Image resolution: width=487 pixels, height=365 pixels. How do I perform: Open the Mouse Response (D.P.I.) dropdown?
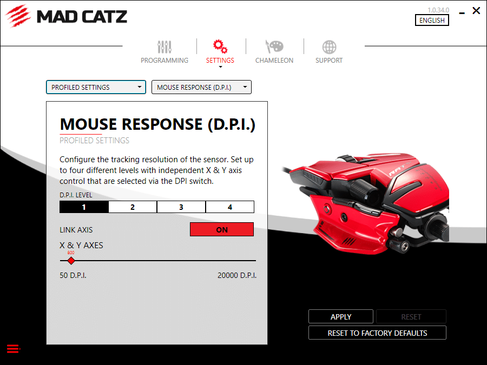pyautogui.click(x=201, y=87)
